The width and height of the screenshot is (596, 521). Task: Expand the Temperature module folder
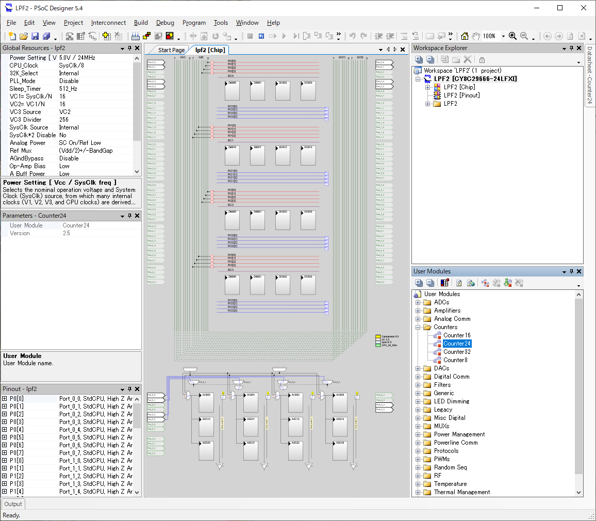click(418, 484)
